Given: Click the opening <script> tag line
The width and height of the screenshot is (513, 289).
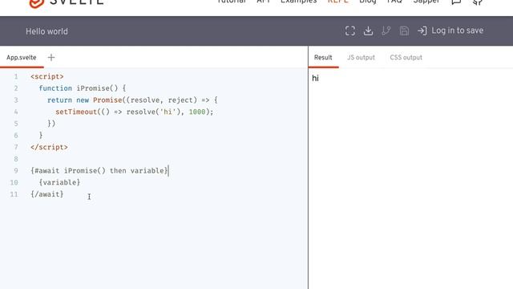Looking at the screenshot, I should point(47,77).
